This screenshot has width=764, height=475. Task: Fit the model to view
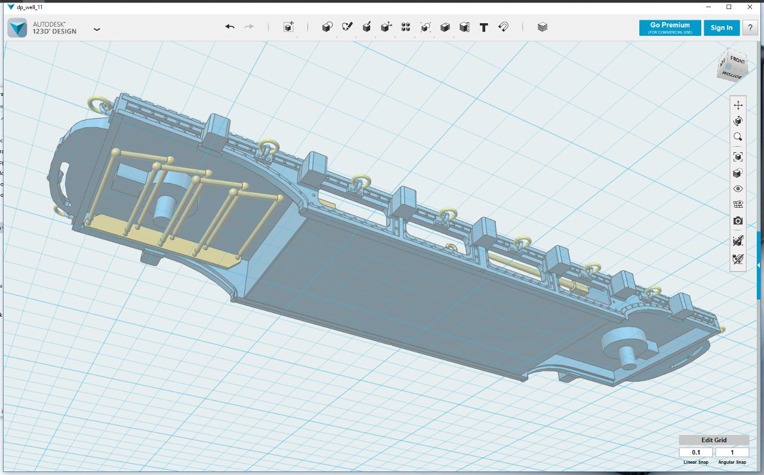pos(738,156)
